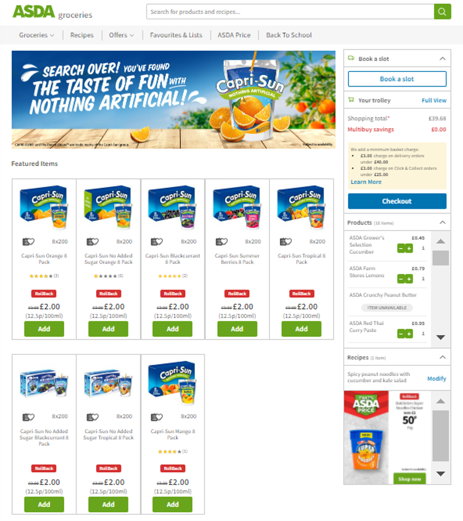
Task: Click the trolley icon beside Your trolley
Action: click(351, 100)
